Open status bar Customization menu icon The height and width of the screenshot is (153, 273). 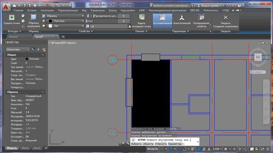click(268, 149)
